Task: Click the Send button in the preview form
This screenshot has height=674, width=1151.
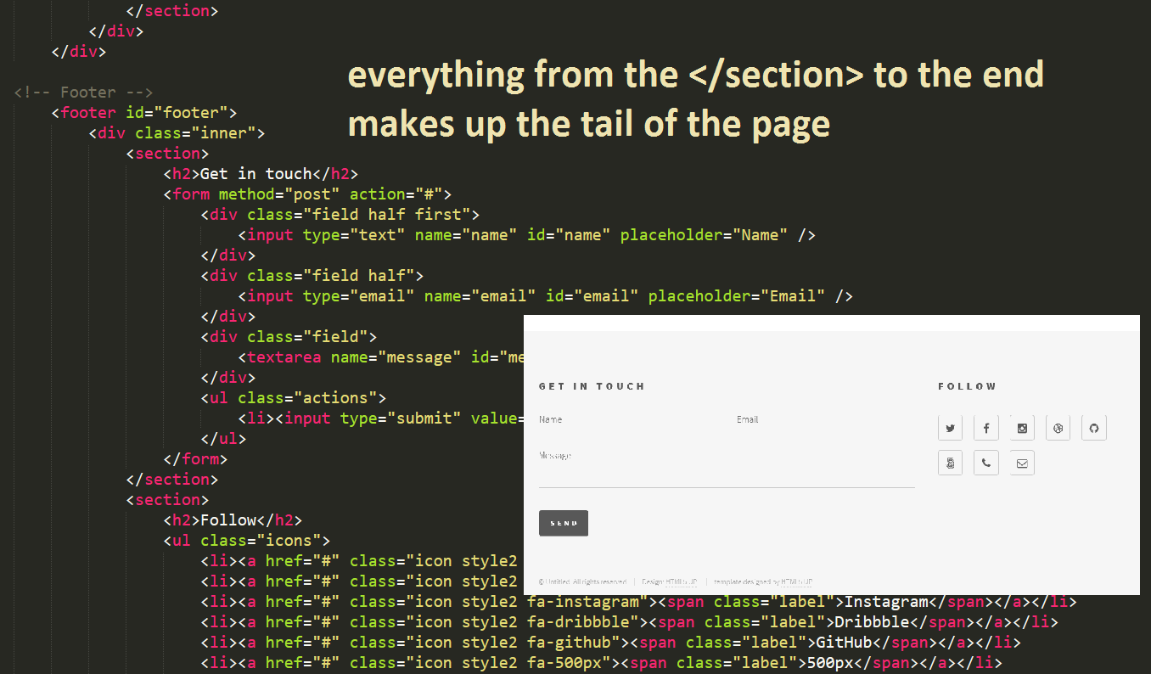Action: pos(564,523)
